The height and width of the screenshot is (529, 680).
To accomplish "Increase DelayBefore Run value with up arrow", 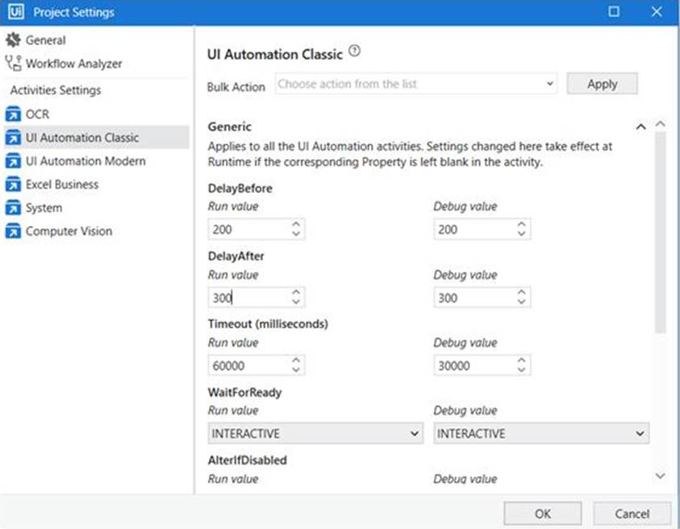I will point(296,225).
